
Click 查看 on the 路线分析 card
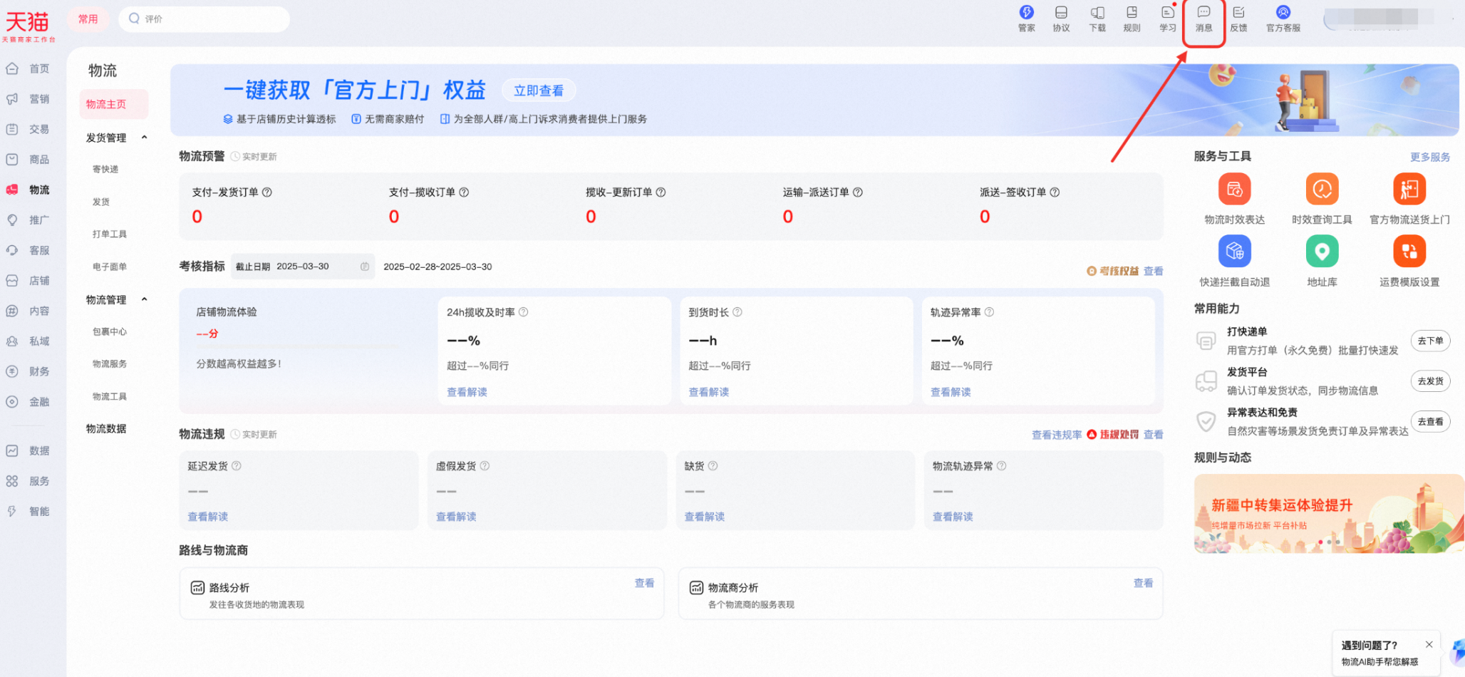(644, 583)
